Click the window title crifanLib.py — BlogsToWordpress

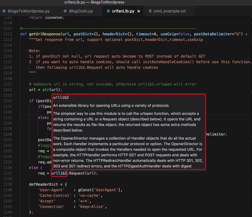coord(94,2)
